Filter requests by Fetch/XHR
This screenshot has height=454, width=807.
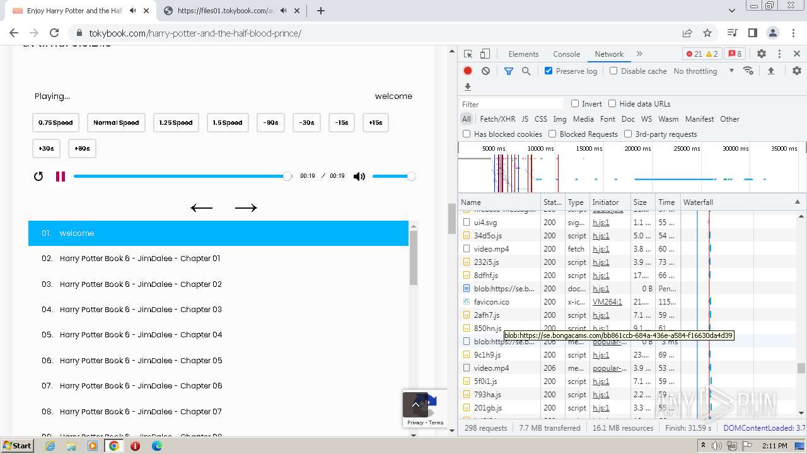pyautogui.click(x=497, y=119)
